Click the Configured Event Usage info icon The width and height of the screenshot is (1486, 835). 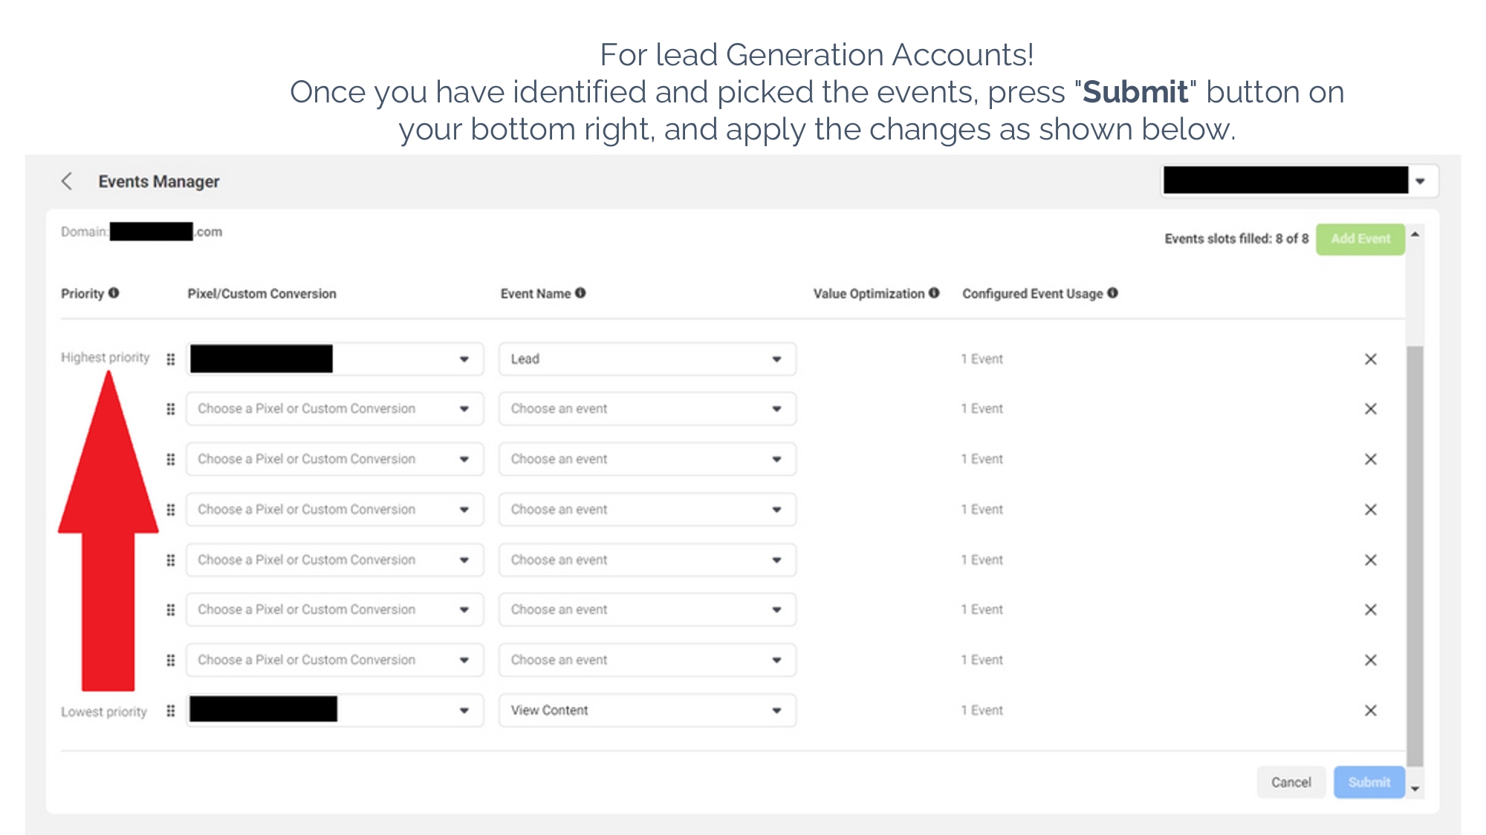point(1112,292)
